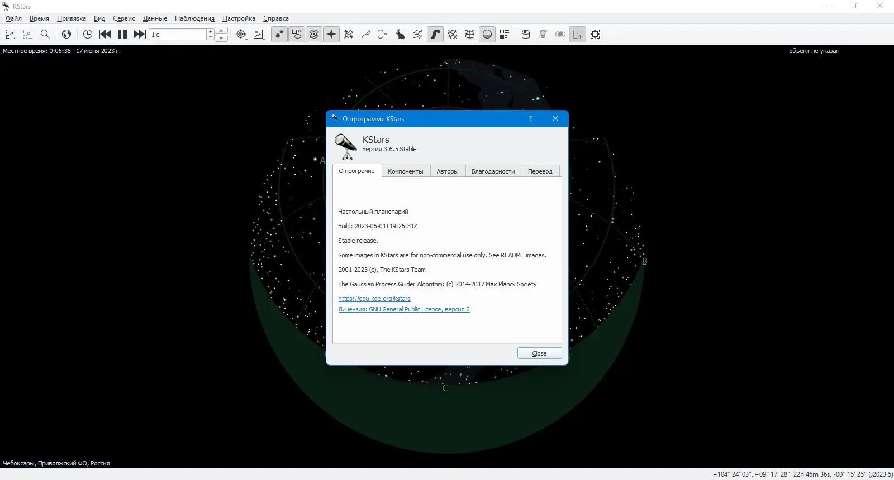The height and width of the screenshot is (480, 894).
Task: Switch to the Благодарности tab
Action: [x=493, y=171]
